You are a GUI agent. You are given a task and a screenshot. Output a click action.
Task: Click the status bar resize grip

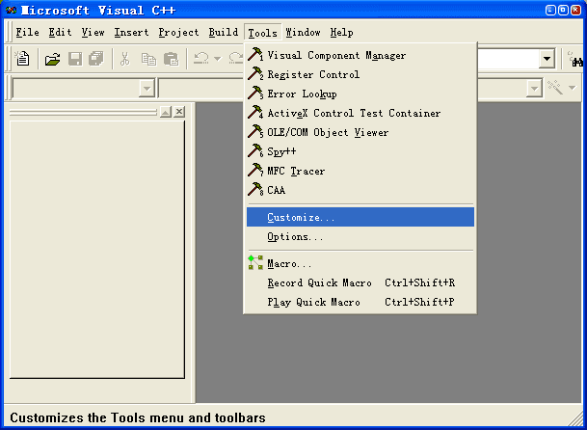pyautogui.click(x=576, y=418)
